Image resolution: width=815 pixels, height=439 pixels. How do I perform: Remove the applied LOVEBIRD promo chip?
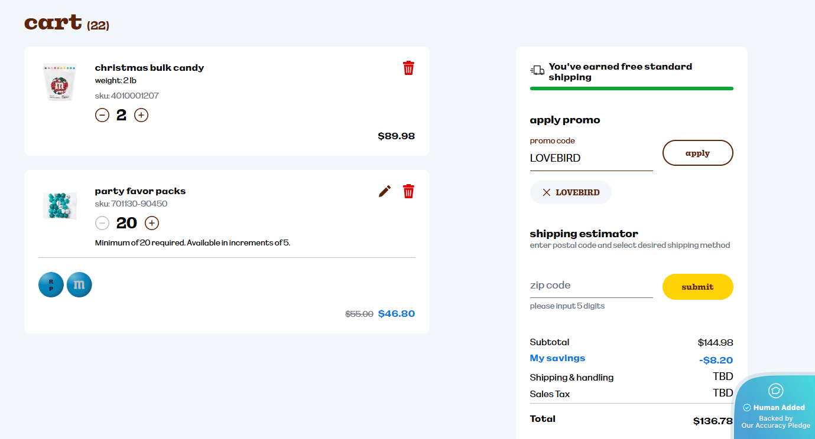point(547,192)
